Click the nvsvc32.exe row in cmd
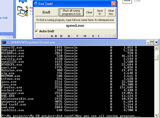The width and height of the screenshot is (160, 118). [x=69, y=47]
